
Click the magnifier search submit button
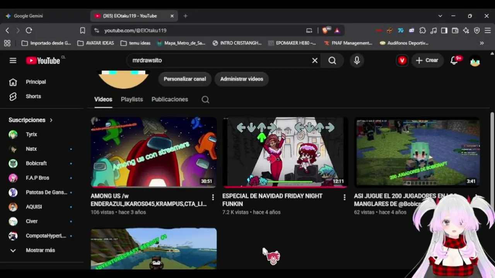332,61
